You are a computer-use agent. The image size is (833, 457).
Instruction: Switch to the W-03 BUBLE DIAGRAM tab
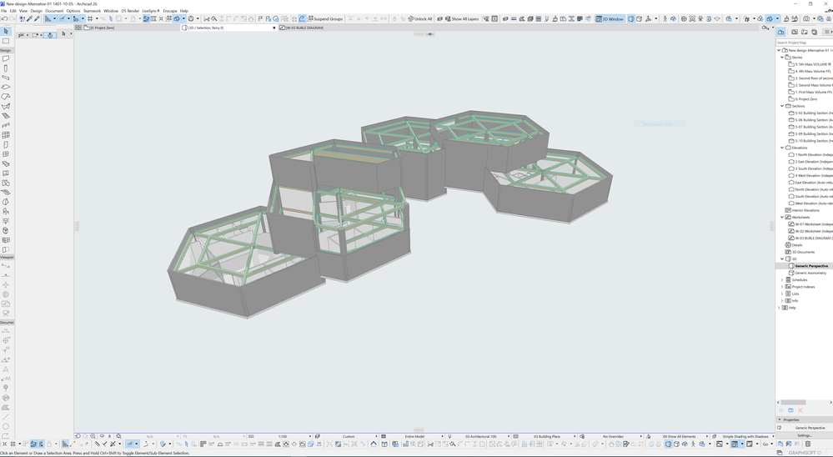point(304,28)
